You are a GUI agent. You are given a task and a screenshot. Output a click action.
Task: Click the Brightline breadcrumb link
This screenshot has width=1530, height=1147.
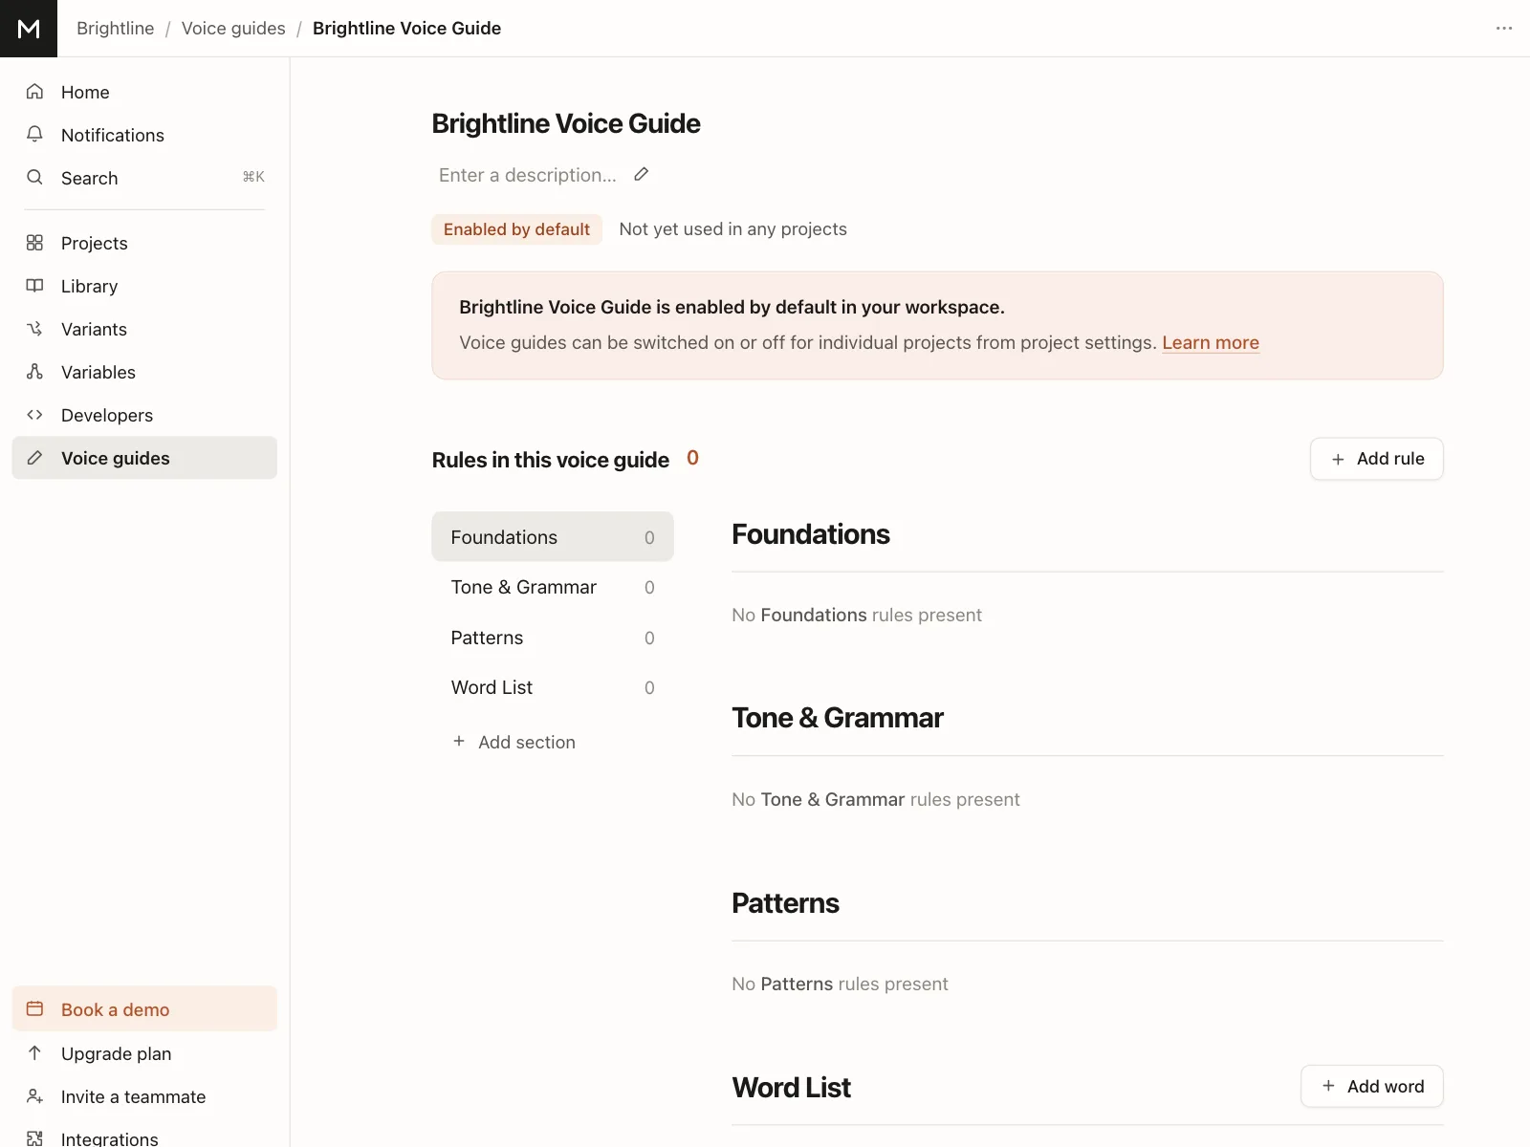click(115, 29)
